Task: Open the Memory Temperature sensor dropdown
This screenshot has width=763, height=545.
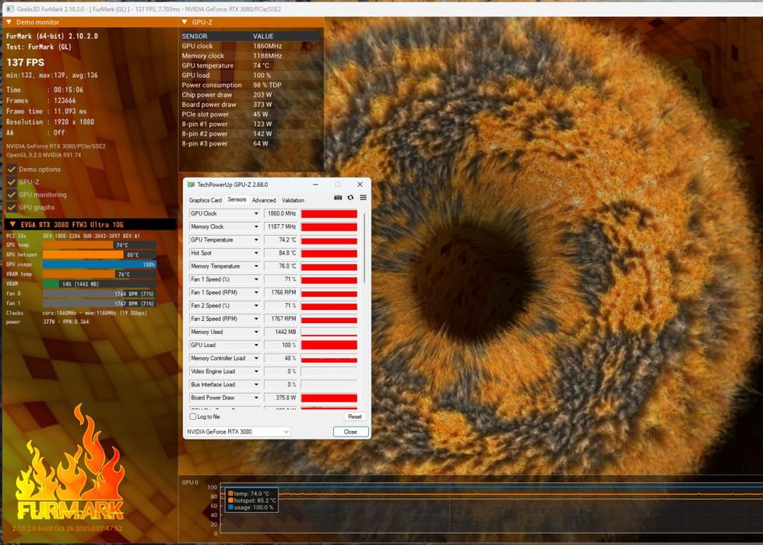Action: tap(256, 266)
